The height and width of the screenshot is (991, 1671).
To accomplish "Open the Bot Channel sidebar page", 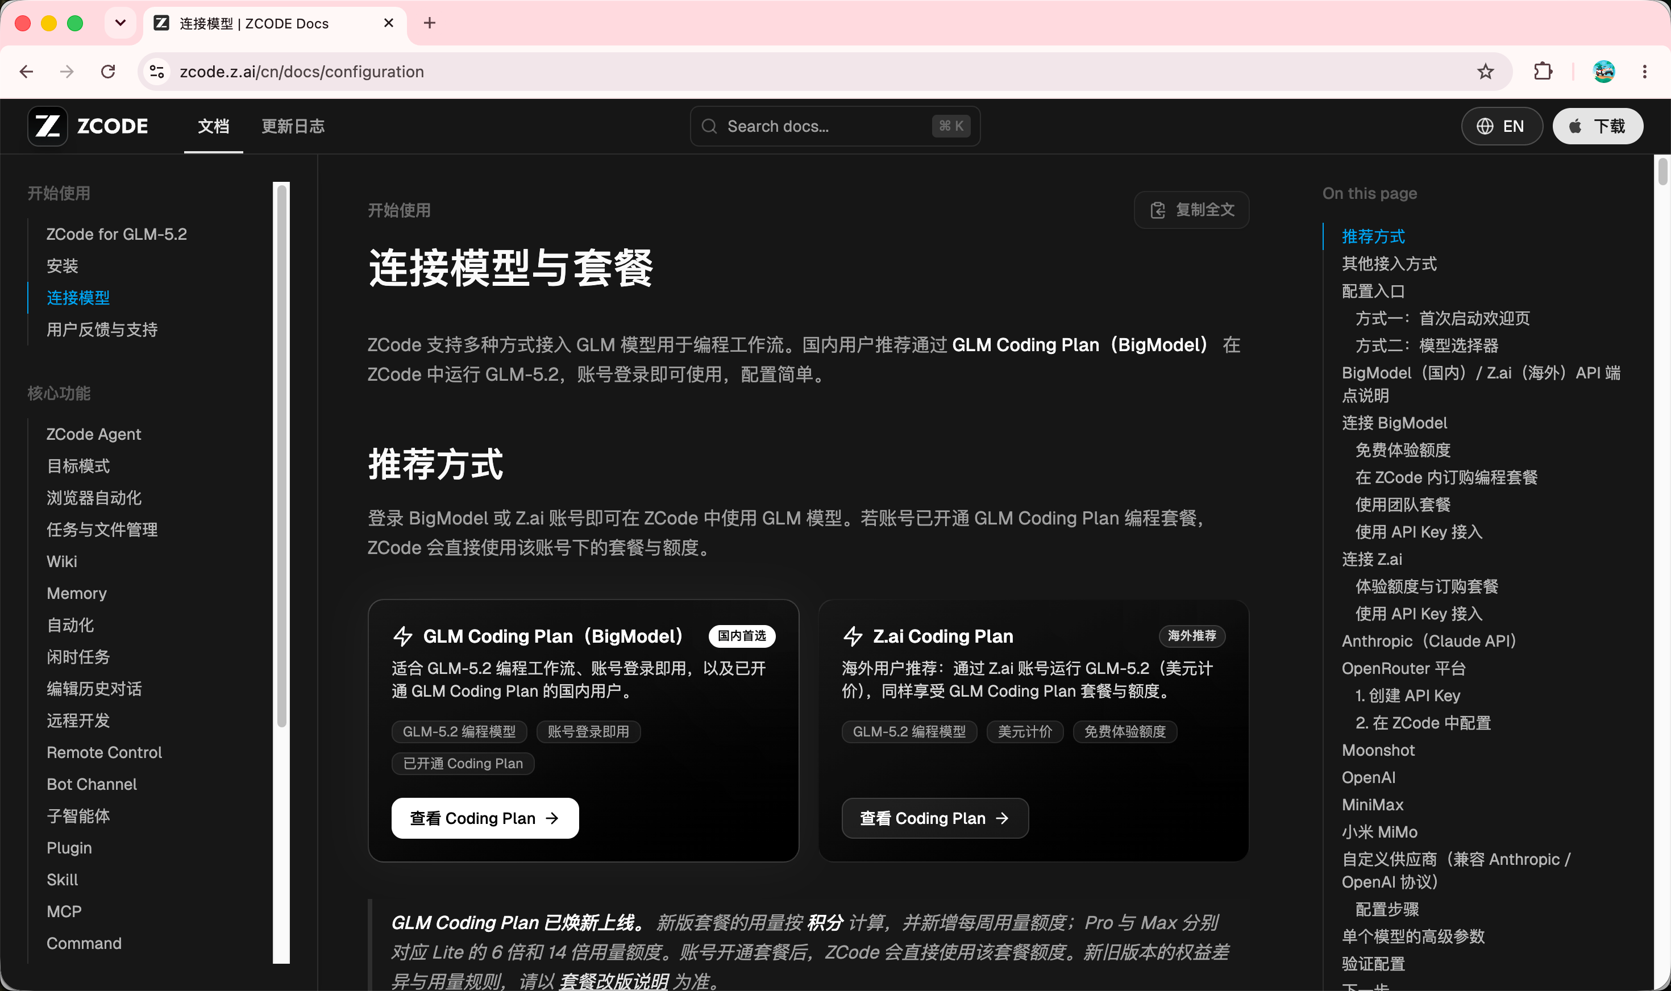I will click(92, 785).
